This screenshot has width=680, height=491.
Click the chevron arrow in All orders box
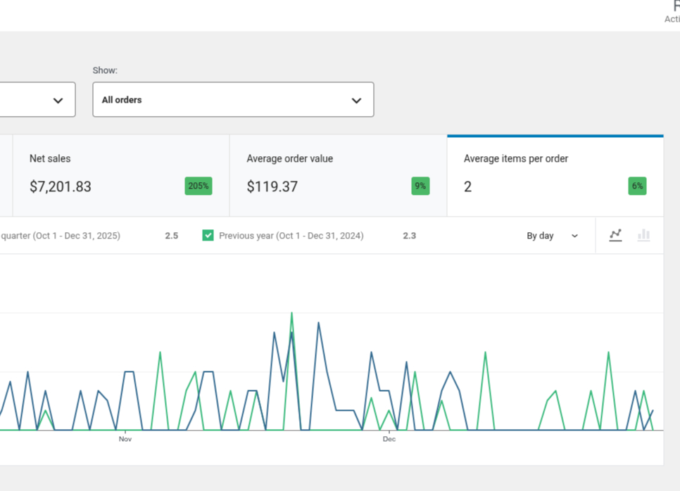357,101
